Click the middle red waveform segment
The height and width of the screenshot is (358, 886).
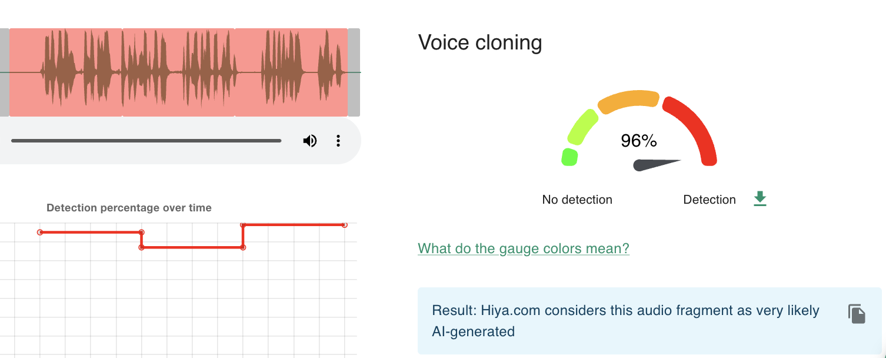pyautogui.click(x=178, y=72)
